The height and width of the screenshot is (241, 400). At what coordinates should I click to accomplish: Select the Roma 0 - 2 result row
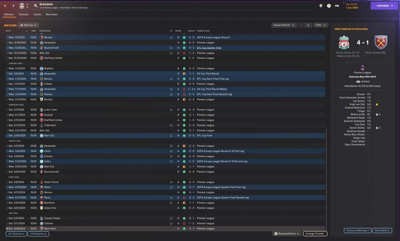(x=165, y=198)
